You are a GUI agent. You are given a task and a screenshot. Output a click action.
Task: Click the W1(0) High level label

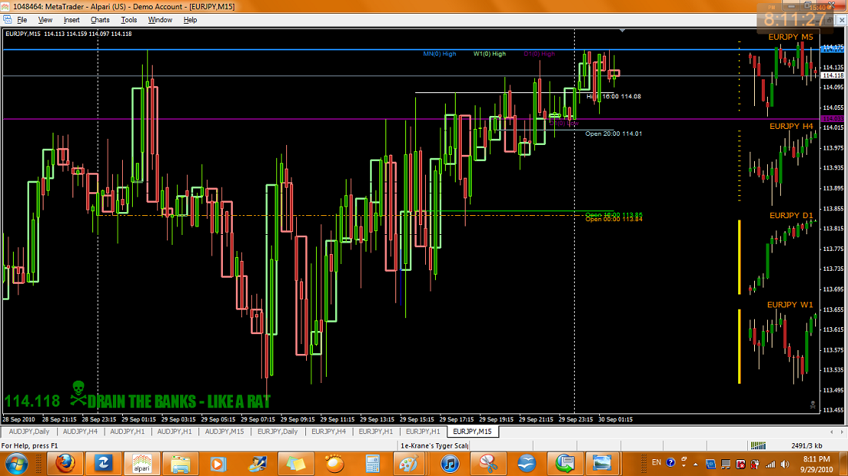click(x=489, y=54)
